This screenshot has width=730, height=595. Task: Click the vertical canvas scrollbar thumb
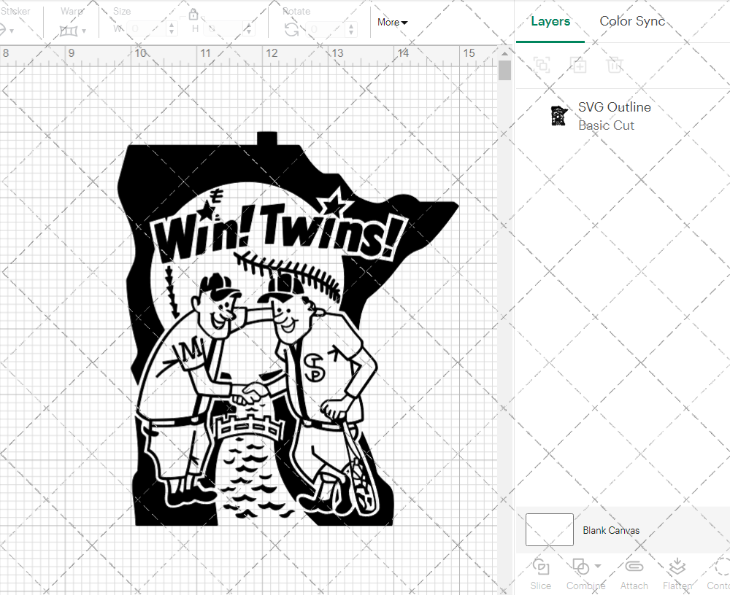[504, 70]
